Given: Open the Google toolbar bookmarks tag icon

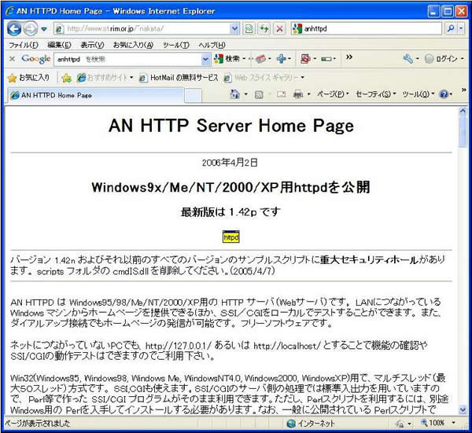Looking at the screenshot, I should tap(260, 59).
